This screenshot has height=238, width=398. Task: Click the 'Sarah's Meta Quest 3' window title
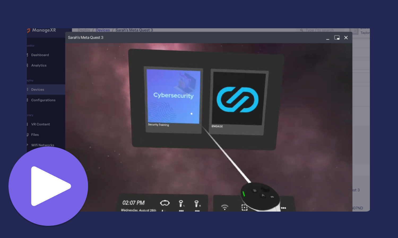tap(85, 38)
